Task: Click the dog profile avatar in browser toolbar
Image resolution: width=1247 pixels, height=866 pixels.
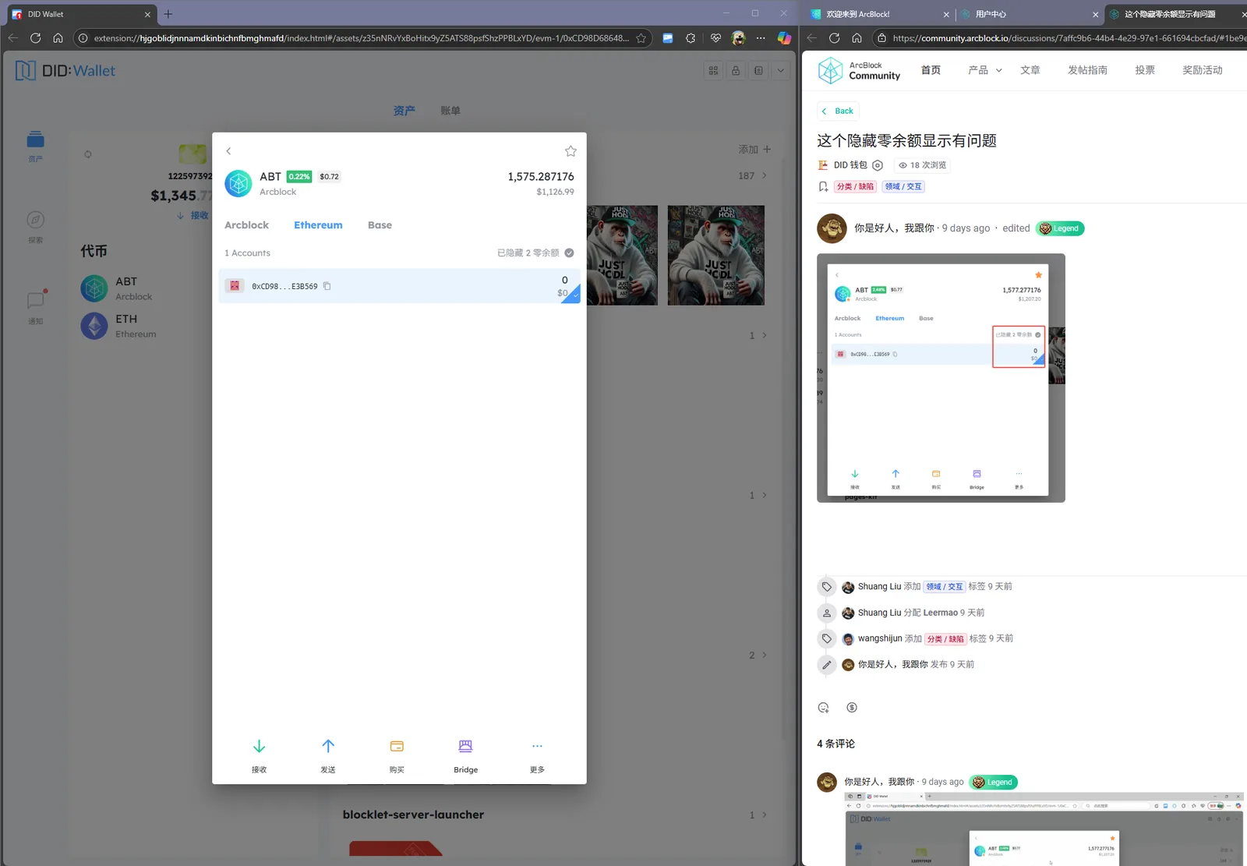Action: [739, 38]
